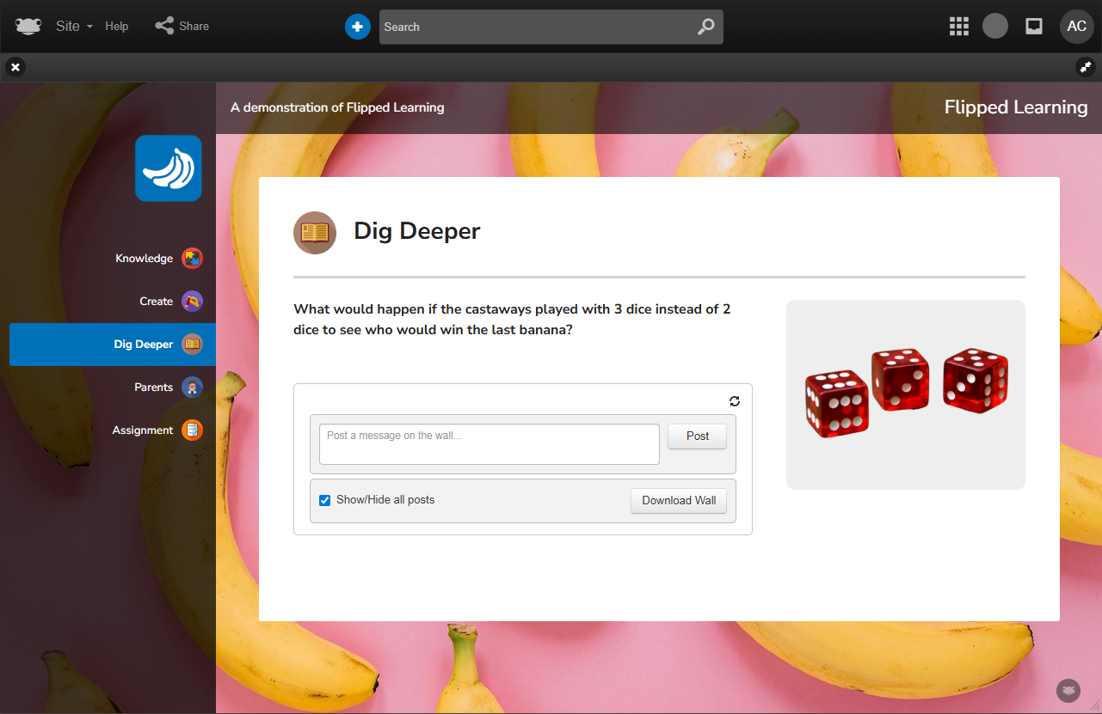Click the frog help icon at bottom right
Viewport: 1102px width, 714px height.
1068,690
